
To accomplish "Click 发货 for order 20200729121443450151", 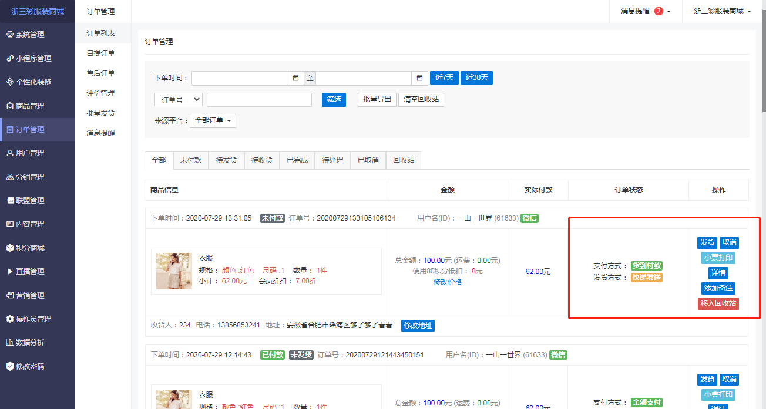I will click(x=707, y=380).
